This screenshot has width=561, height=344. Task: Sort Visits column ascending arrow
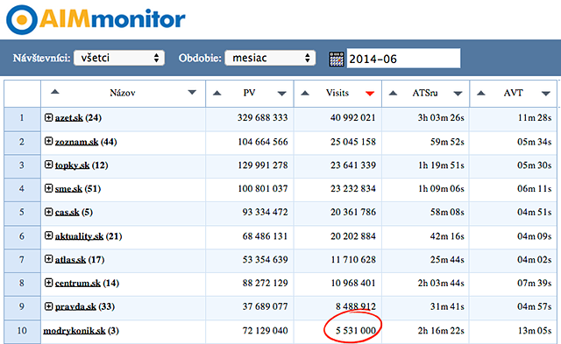pos(305,94)
